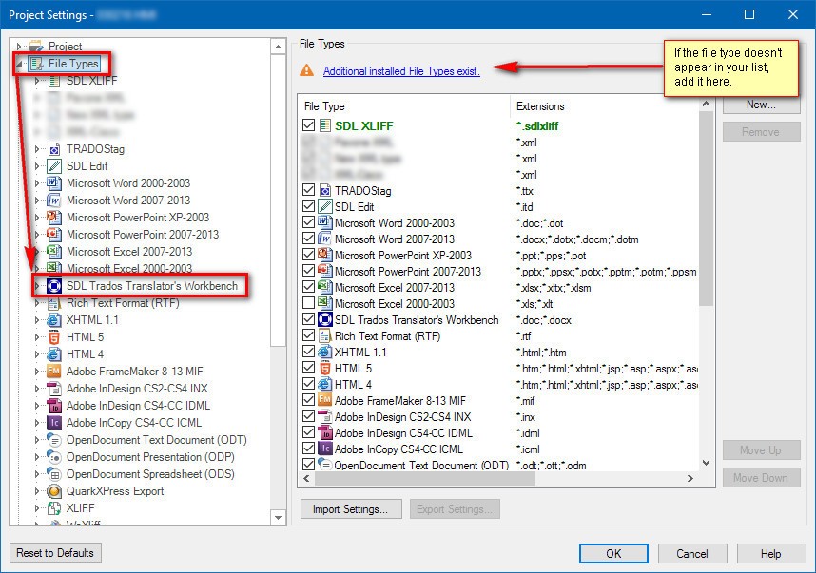The image size is (816, 573).
Task: Click Microsoft PowerPoint 2007-2013 icon in tree
Action: click(53, 235)
